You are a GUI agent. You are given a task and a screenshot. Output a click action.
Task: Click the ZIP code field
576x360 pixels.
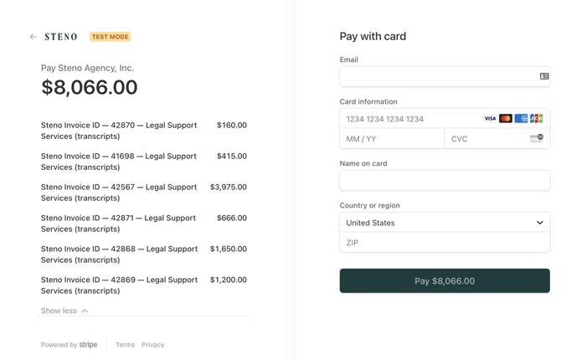coord(445,243)
